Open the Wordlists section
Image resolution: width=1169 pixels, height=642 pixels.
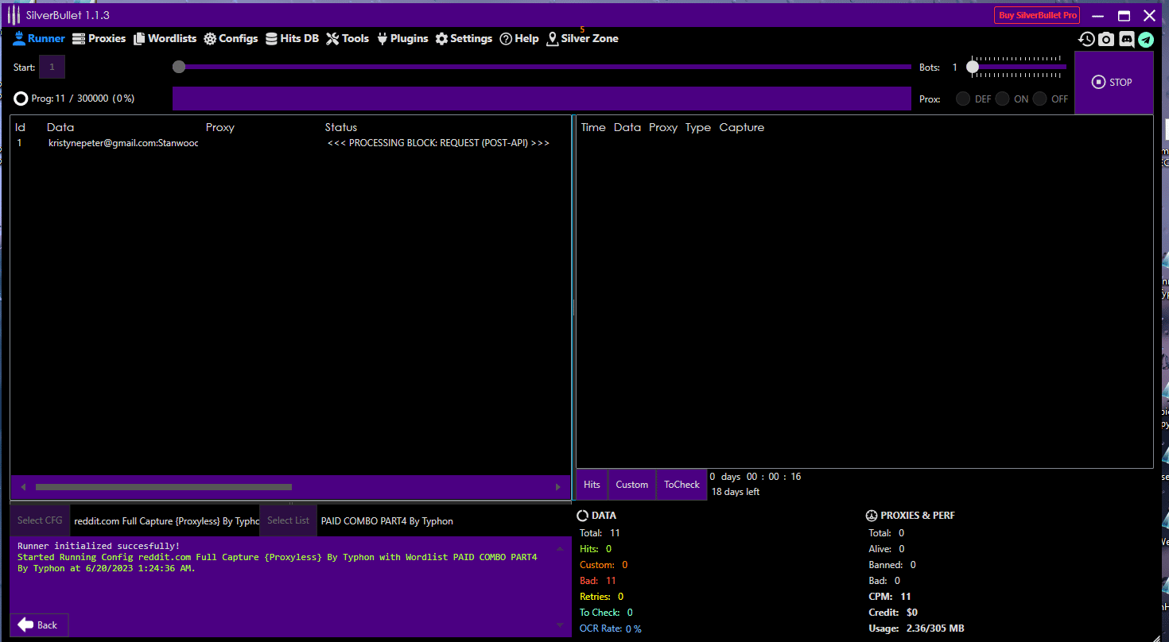point(165,38)
